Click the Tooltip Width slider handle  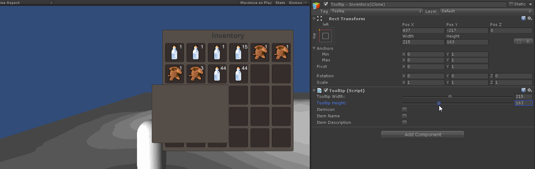point(450,96)
